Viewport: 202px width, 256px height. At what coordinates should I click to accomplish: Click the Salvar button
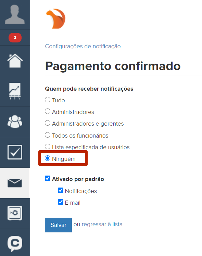[58, 225]
